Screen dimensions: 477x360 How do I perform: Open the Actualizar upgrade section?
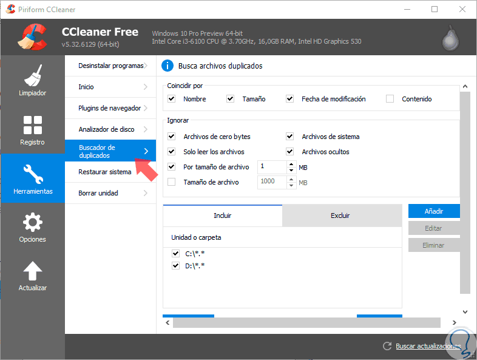[x=32, y=276]
